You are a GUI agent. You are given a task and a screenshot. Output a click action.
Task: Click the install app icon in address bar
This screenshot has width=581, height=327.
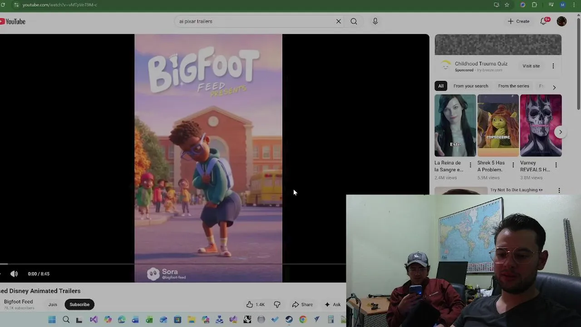(497, 5)
